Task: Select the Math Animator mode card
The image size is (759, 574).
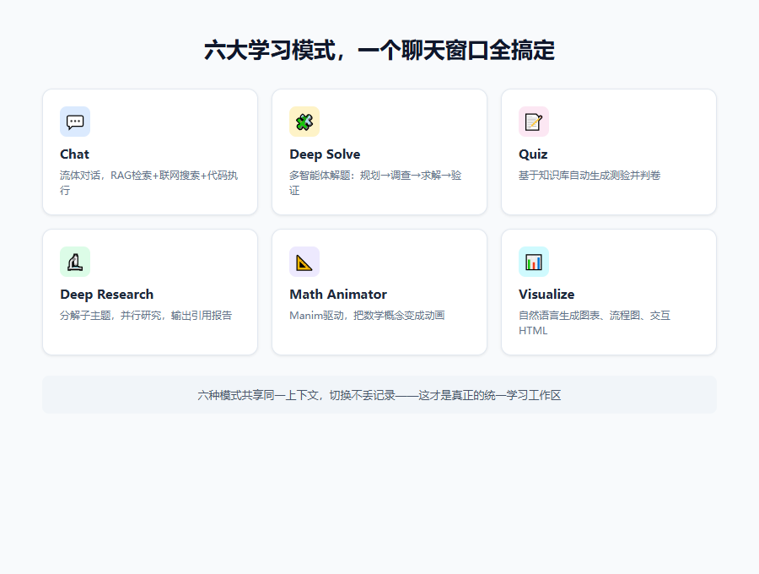Action: (x=379, y=291)
